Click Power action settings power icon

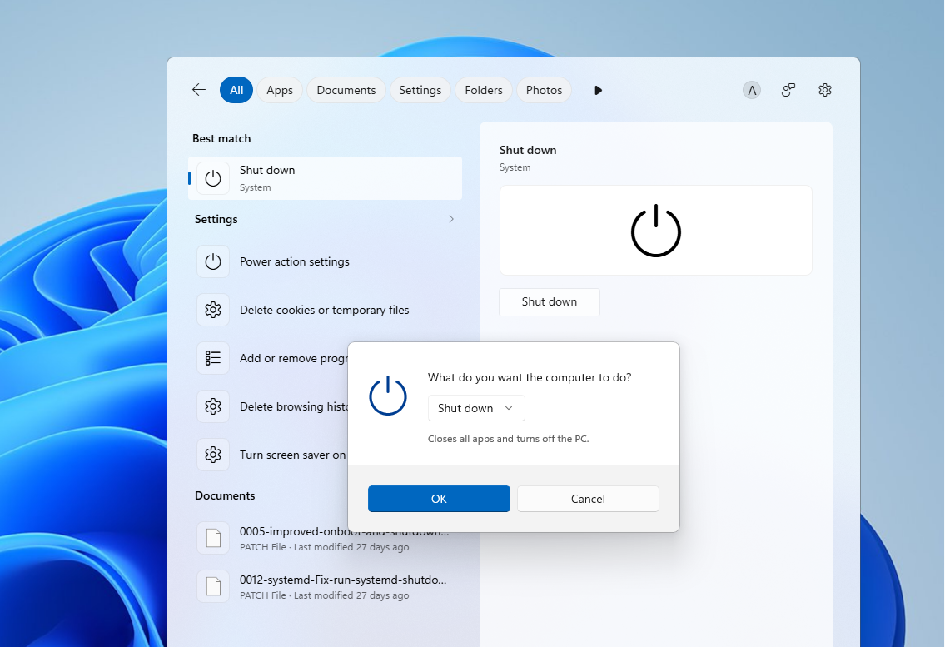(213, 261)
